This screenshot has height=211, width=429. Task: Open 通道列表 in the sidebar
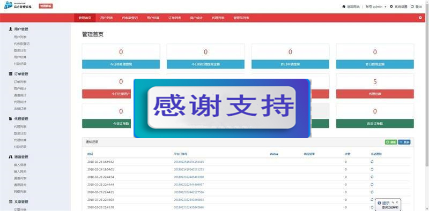coord(20,178)
